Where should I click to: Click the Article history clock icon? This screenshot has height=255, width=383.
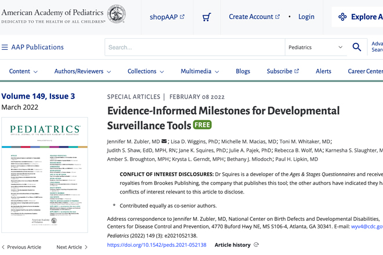[x=256, y=245]
